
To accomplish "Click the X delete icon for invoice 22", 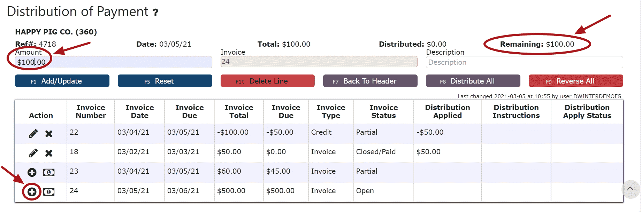I will tap(49, 134).
